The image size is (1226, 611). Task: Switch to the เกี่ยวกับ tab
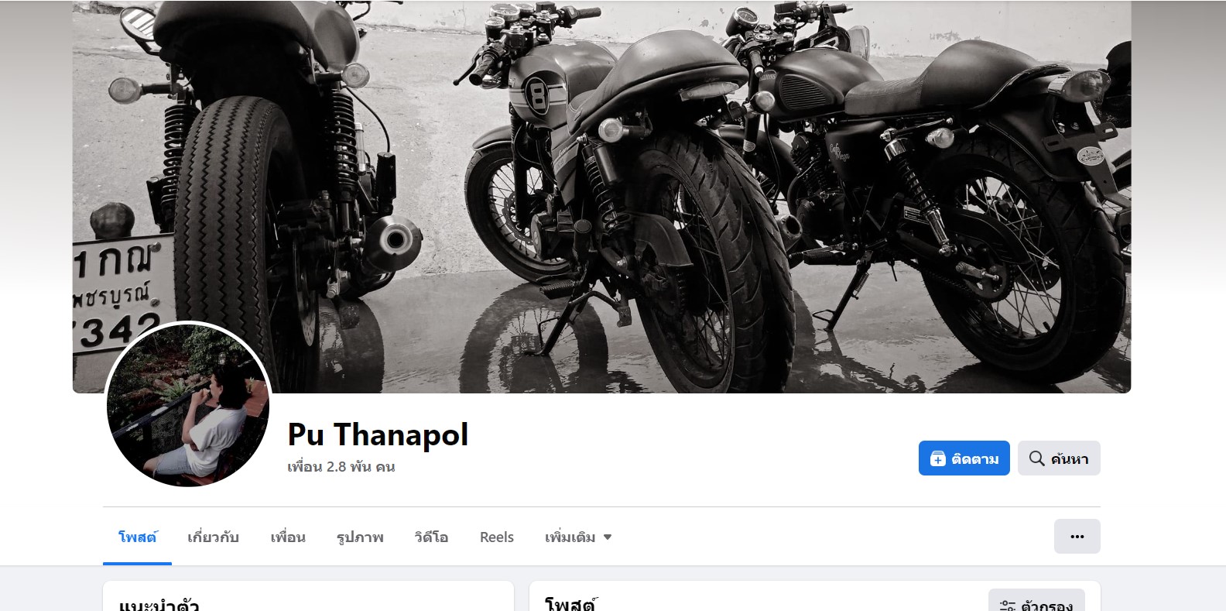coord(213,537)
